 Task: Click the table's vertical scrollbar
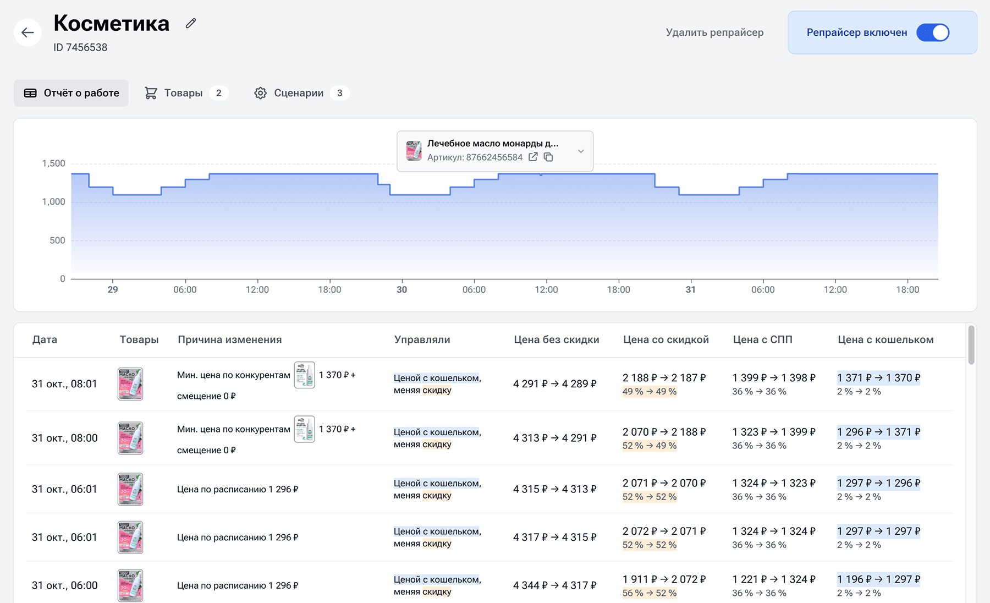pos(971,346)
